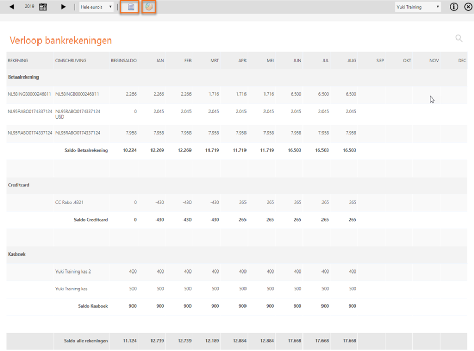Viewport: 474px width, 351px height.
Task: Click the Verloop bankrekeningen page title
Action: click(x=61, y=41)
